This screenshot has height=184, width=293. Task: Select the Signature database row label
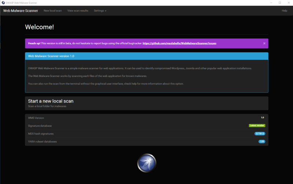pyautogui.click(x=40, y=126)
